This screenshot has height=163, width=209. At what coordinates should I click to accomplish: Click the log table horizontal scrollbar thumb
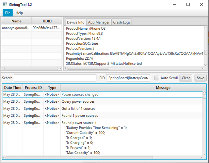pos(79,158)
